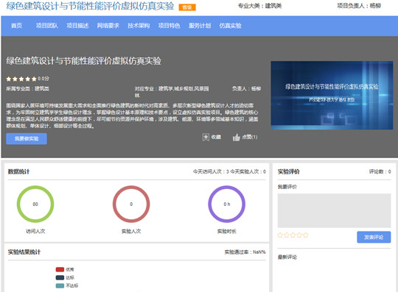
Task: Click the purple 实验时长 ring chart
Action: click(227, 204)
